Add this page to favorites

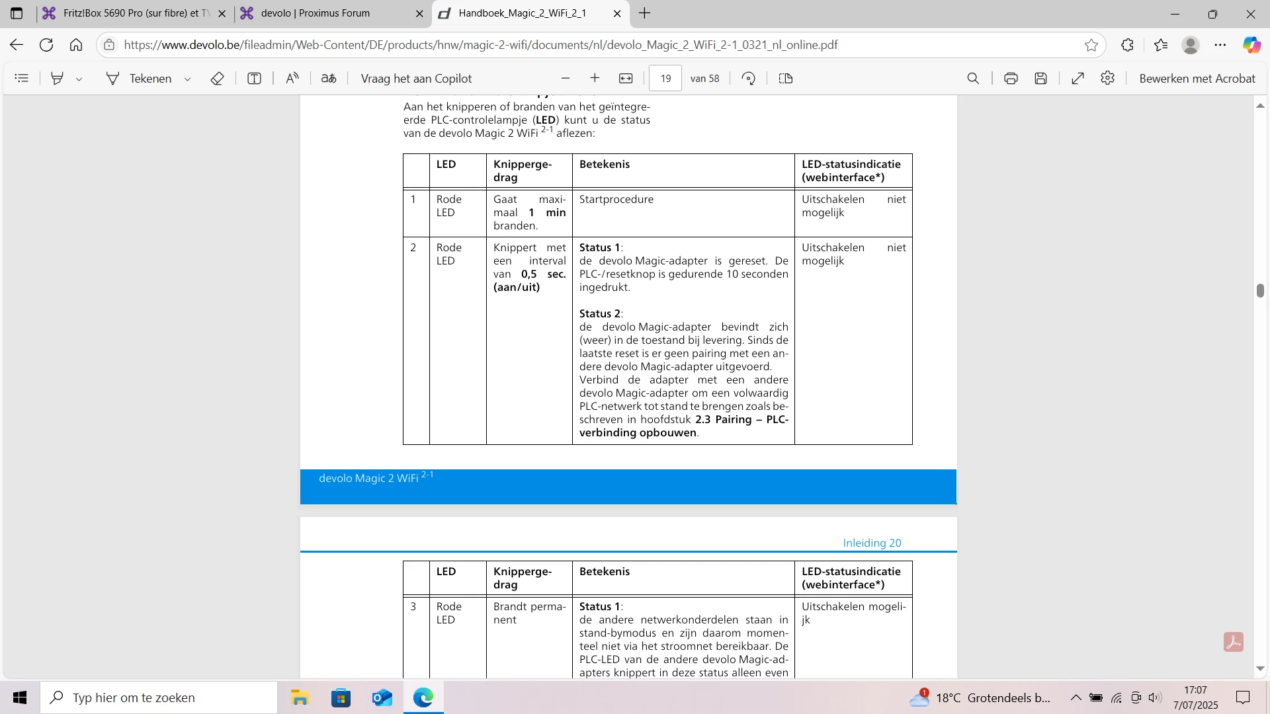pos(1091,45)
